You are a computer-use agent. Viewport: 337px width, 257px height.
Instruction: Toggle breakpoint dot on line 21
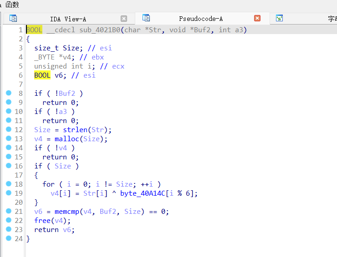coord(9,211)
